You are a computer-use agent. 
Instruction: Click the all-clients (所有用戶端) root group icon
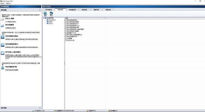tap(46, 18)
